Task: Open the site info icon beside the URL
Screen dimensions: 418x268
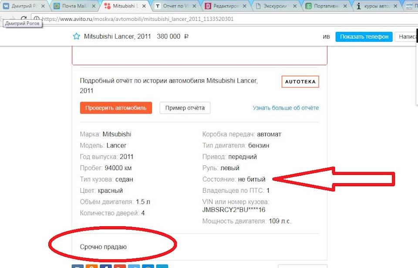Action: [x=37, y=19]
